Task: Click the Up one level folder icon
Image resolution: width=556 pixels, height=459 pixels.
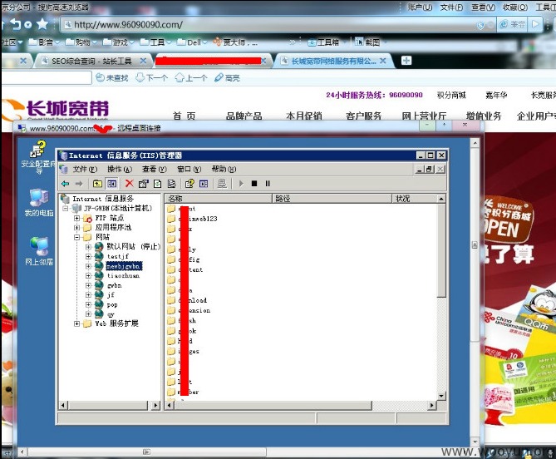Action: (x=97, y=184)
